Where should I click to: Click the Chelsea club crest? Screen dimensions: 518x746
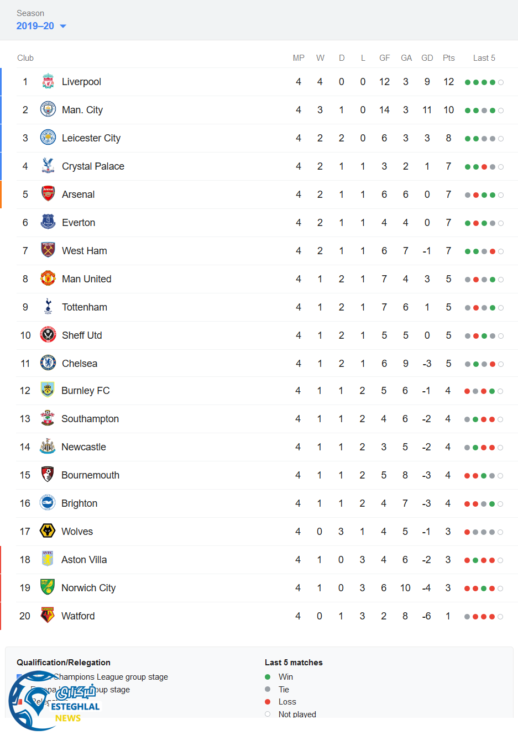click(x=48, y=363)
